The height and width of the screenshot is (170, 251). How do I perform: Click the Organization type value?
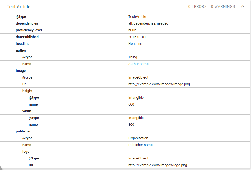pos(138,138)
